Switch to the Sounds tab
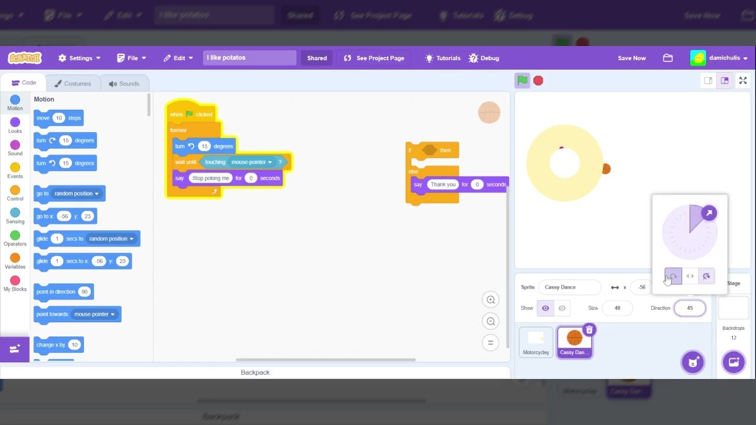Image resolution: width=756 pixels, height=425 pixels. (x=124, y=83)
